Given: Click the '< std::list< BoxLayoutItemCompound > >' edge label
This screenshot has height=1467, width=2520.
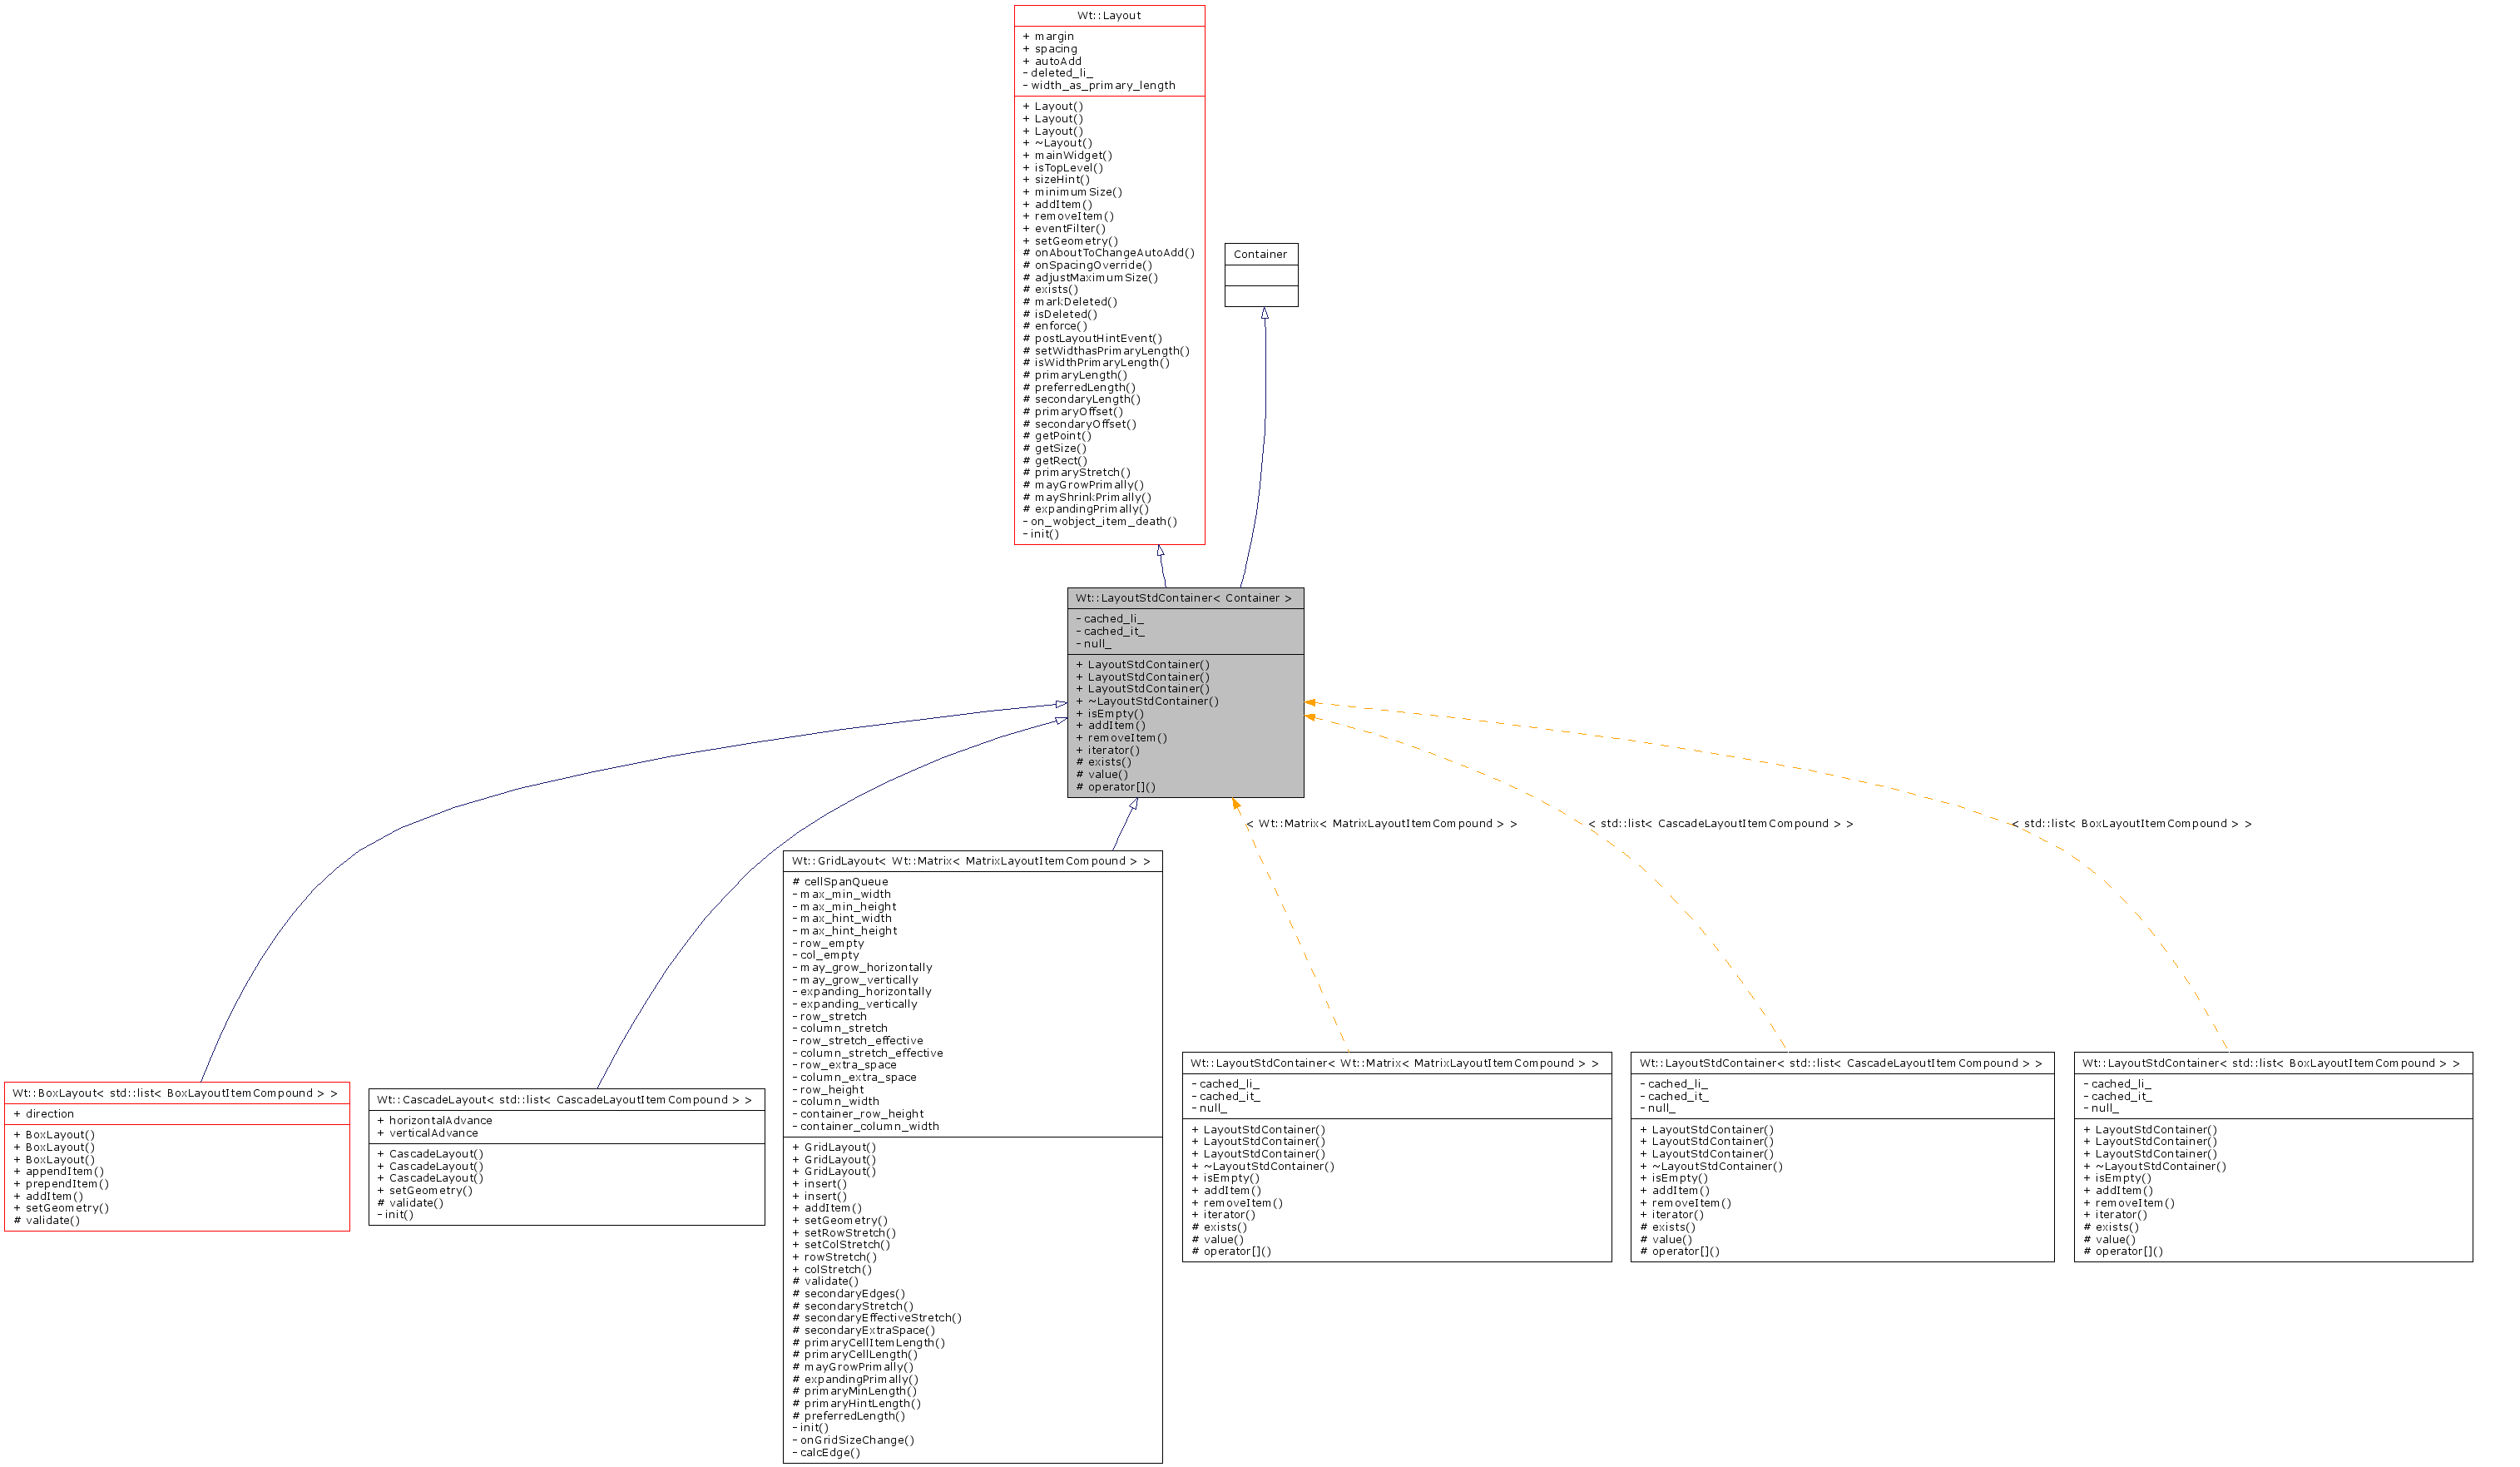Looking at the screenshot, I should point(2132,824).
